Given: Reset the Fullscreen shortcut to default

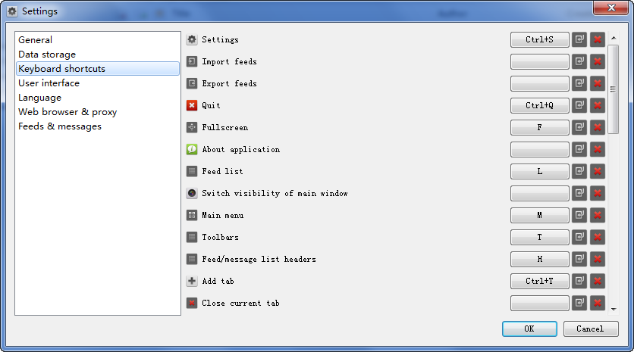Looking at the screenshot, I should pos(579,127).
